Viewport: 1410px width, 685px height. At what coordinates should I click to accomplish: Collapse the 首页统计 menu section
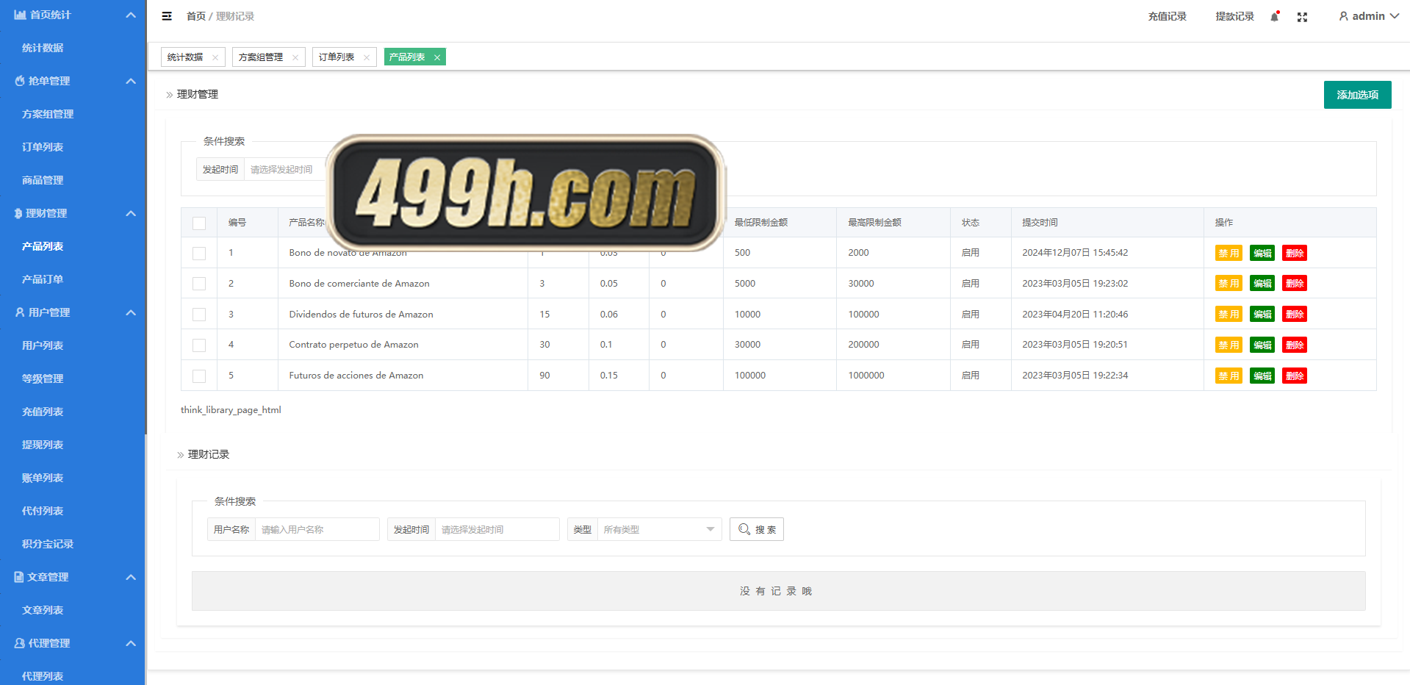pos(131,15)
